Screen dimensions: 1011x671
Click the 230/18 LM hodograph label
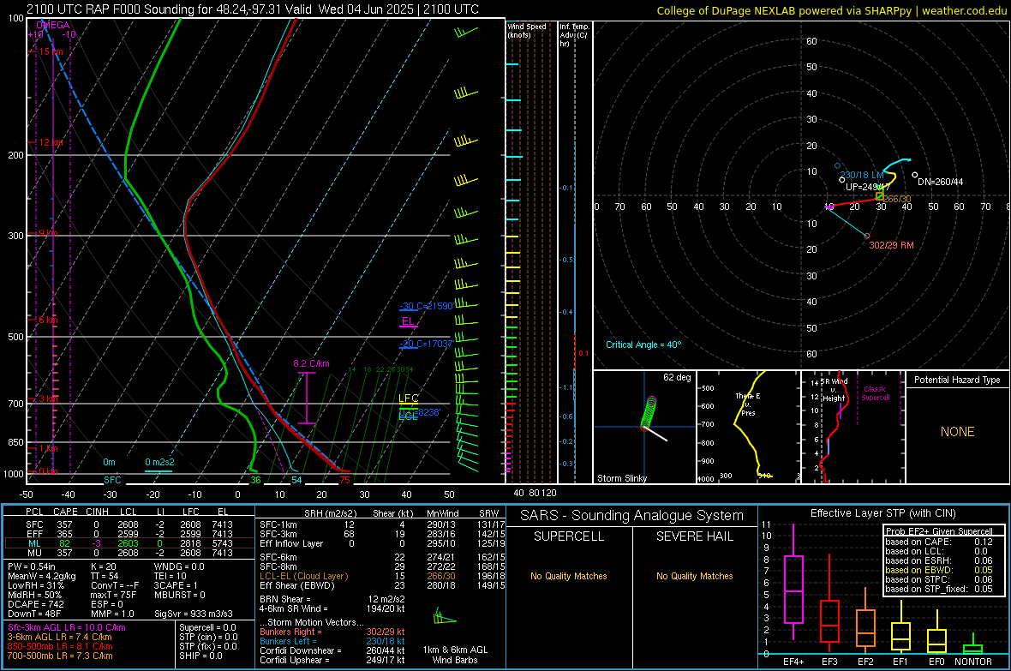pyautogui.click(x=861, y=175)
